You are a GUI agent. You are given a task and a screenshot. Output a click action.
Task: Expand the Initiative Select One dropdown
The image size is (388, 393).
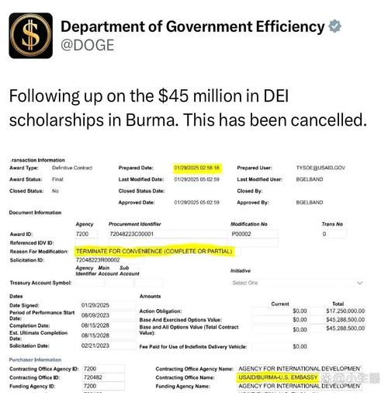click(297, 283)
